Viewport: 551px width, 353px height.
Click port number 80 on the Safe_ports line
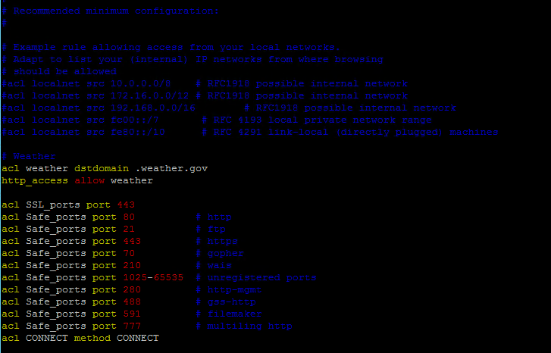point(129,217)
